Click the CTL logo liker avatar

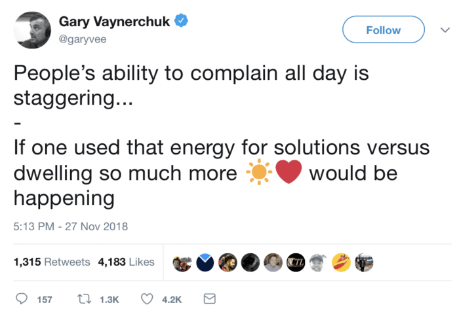point(296,262)
